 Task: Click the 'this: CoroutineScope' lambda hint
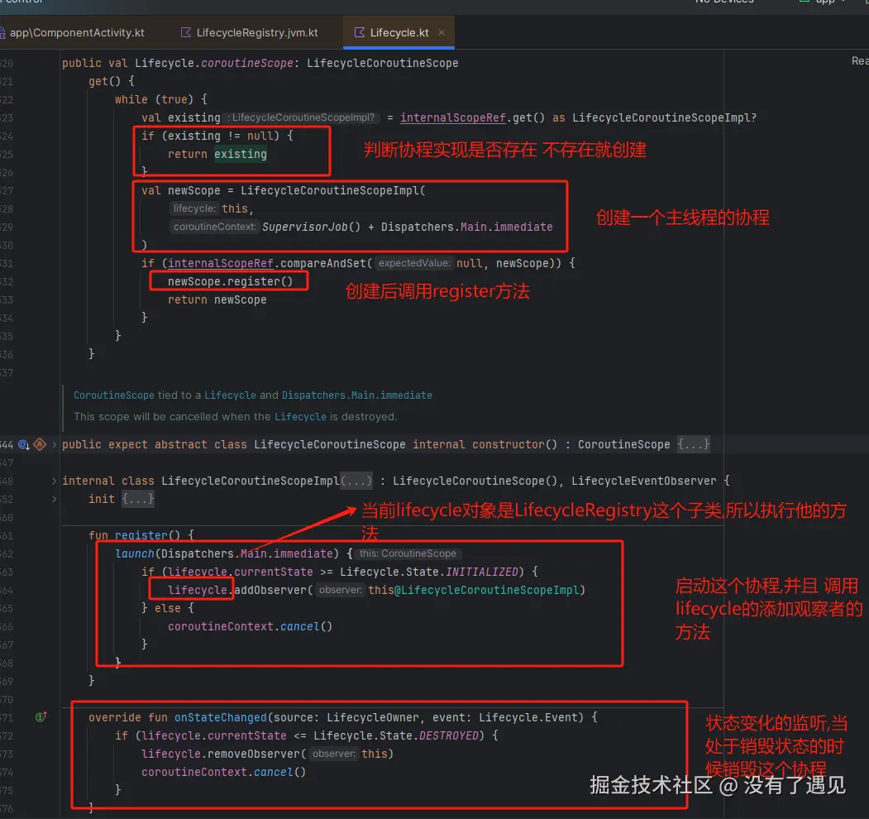(408, 553)
